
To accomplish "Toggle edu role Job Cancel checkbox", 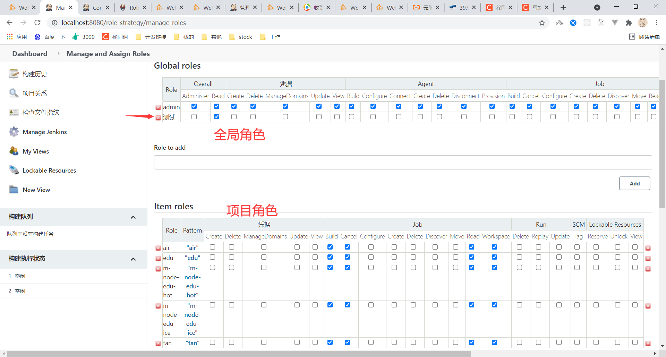I will pos(348,257).
